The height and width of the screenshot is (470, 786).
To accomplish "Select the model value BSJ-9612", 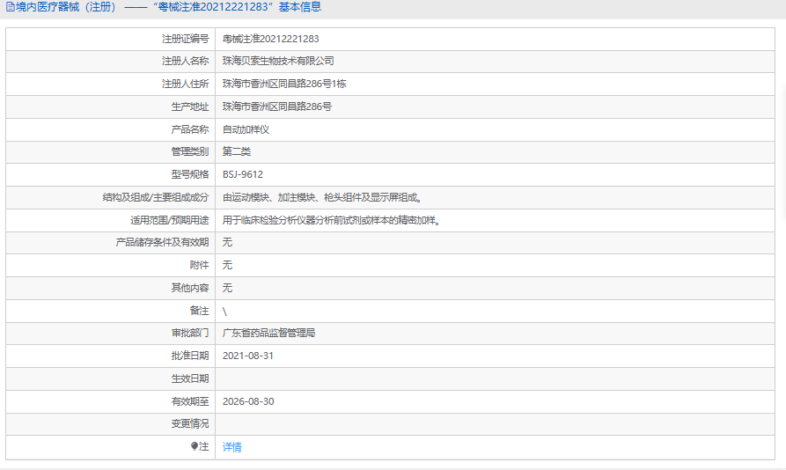I will pyautogui.click(x=243, y=174).
